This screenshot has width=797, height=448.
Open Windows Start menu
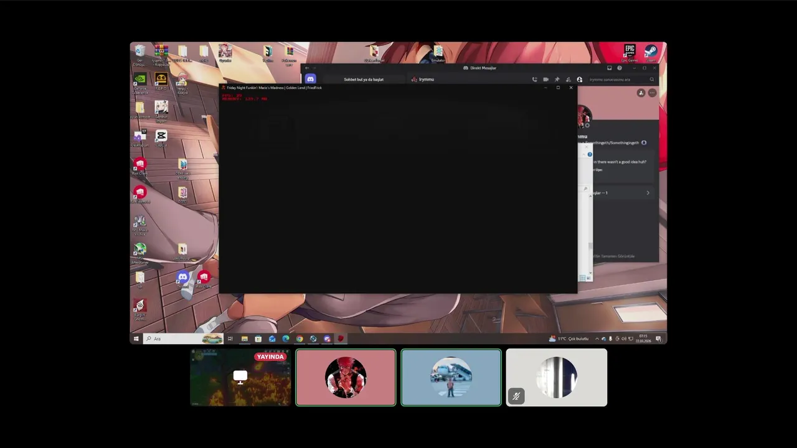point(136,338)
